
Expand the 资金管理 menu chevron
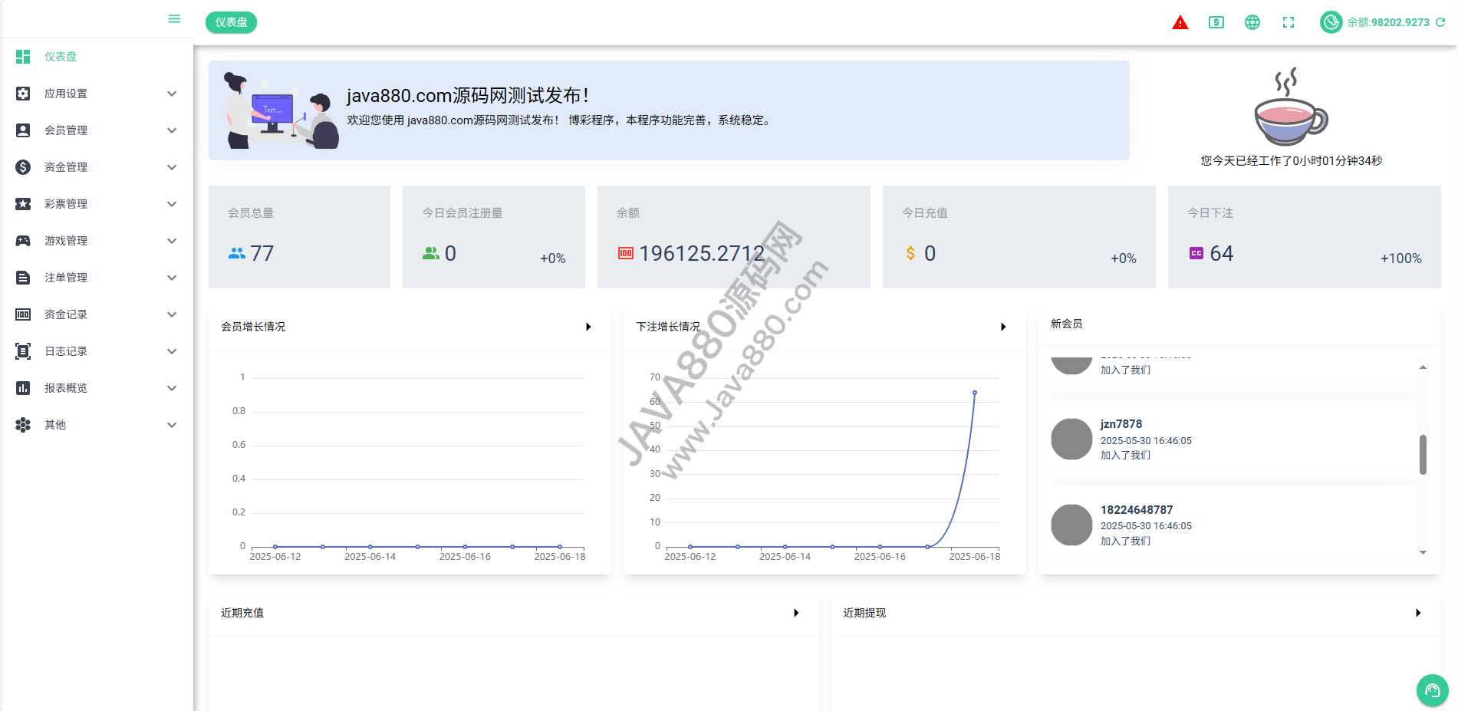point(172,167)
